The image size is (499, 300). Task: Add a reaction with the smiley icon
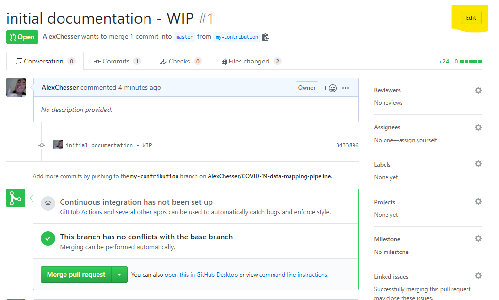[x=330, y=88]
